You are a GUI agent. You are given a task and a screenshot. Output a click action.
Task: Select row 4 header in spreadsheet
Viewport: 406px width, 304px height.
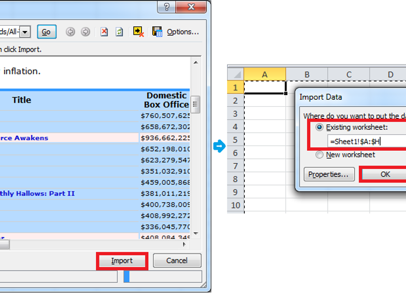tap(235, 127)
